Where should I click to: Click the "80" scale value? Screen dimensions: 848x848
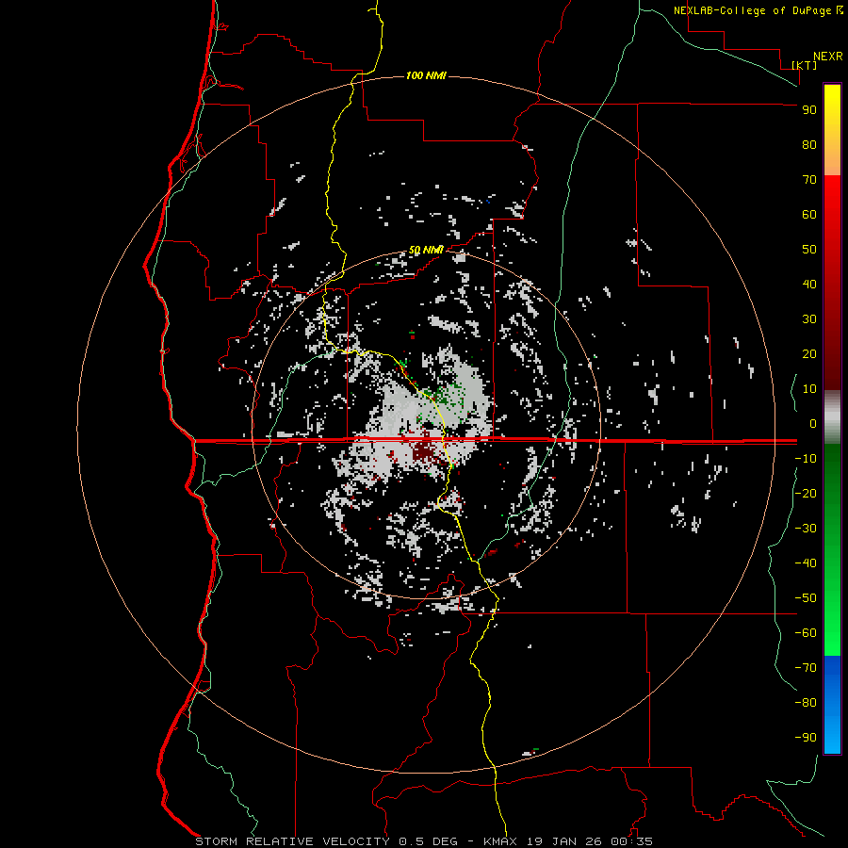pyautogui.click(x=809, y=144)
